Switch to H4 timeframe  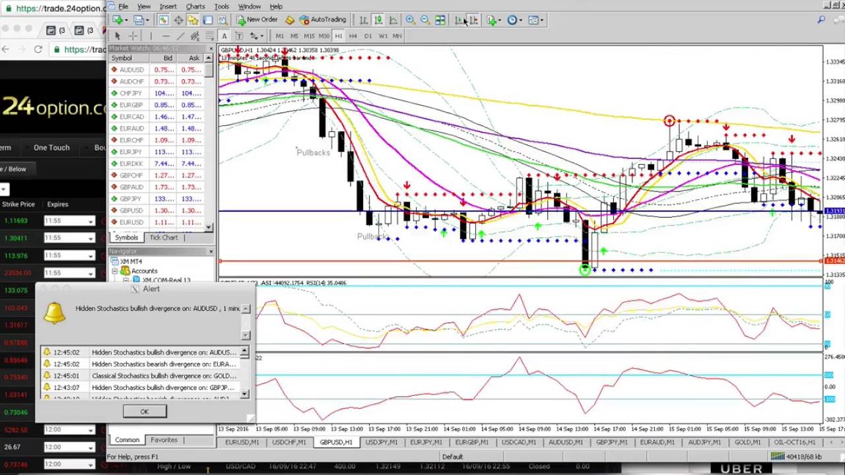353,36
